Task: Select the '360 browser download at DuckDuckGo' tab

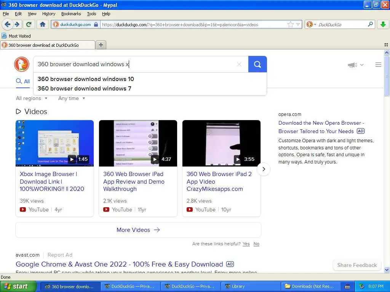Action: (48, 45)
